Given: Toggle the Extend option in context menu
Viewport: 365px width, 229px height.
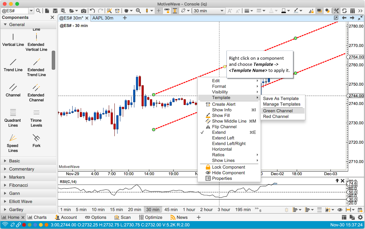Looking at the screenshot, I should point(219,132).
